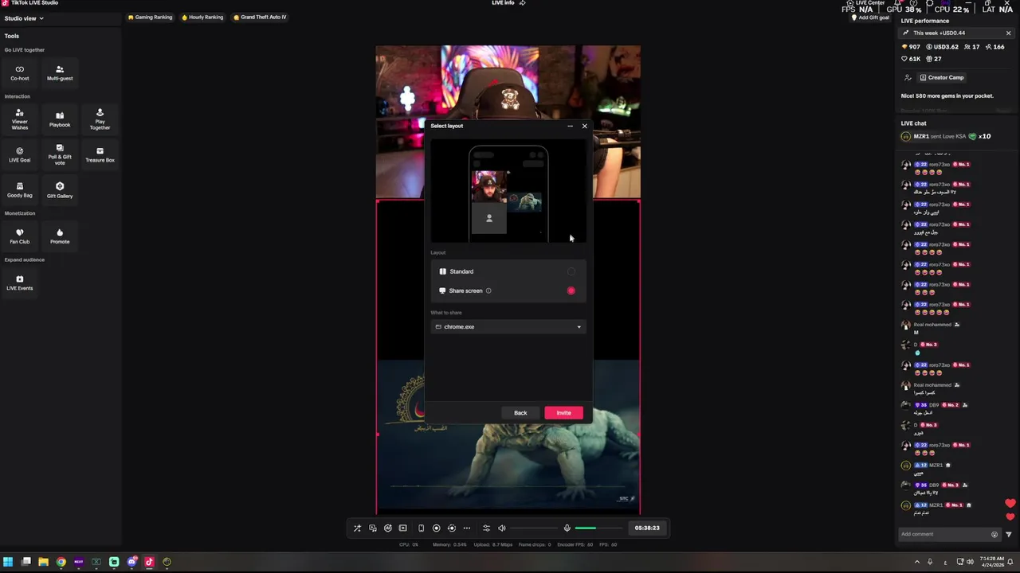Screen dimensions: 1020x573
Task: Adjust the speaker volume slider
Action: click(533, 528)
